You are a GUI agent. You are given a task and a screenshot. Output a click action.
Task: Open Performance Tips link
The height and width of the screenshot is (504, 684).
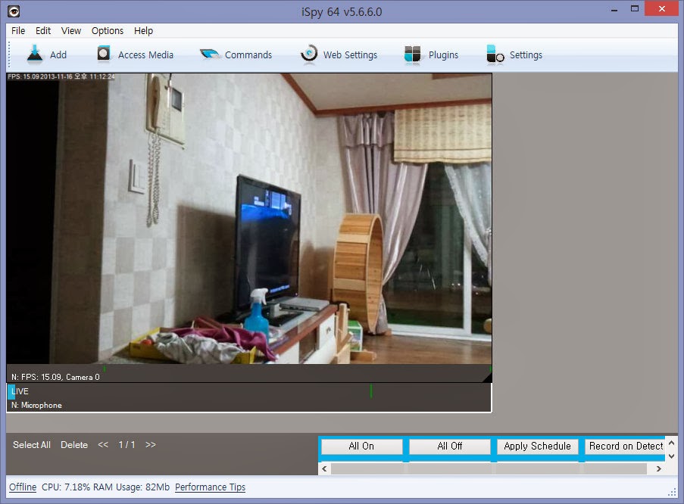pyautogui.click(x=210, y=487)
